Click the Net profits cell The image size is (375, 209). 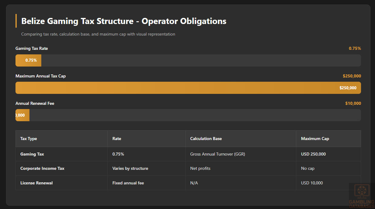tap(200, 169)
